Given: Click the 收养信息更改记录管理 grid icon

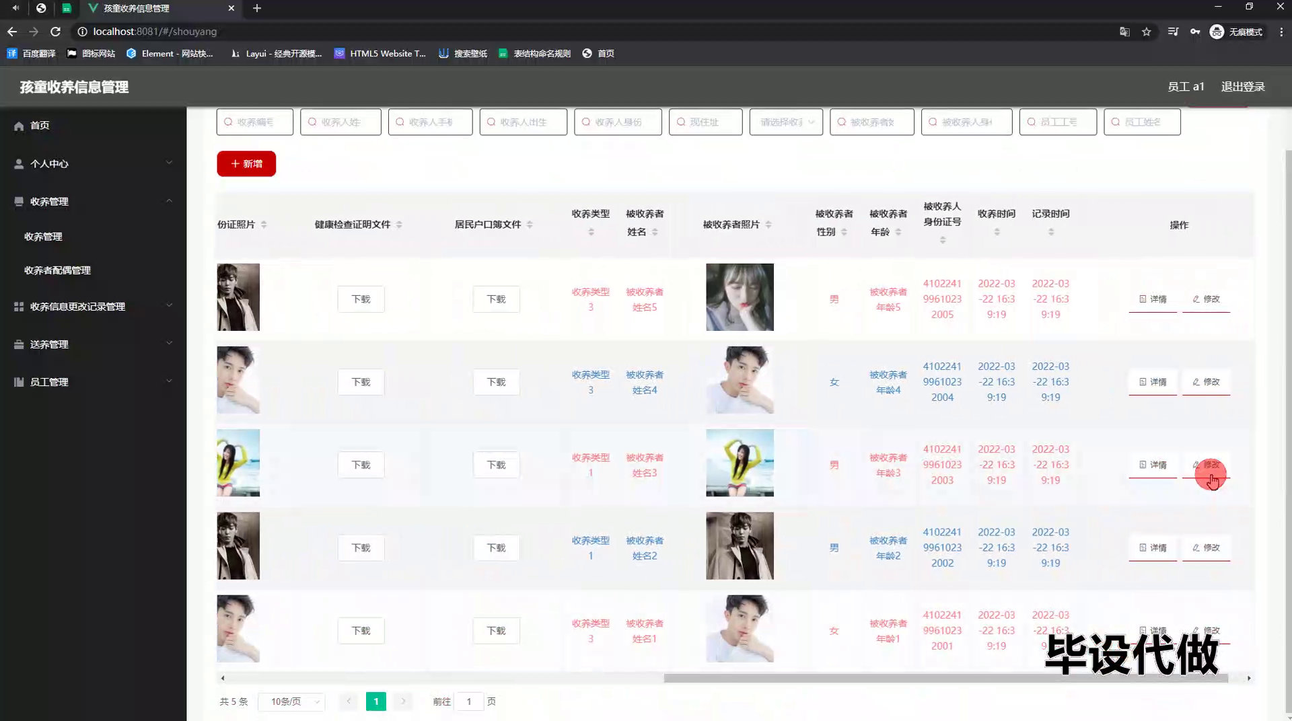Looking at the screenshot, I should coord(19,306).
